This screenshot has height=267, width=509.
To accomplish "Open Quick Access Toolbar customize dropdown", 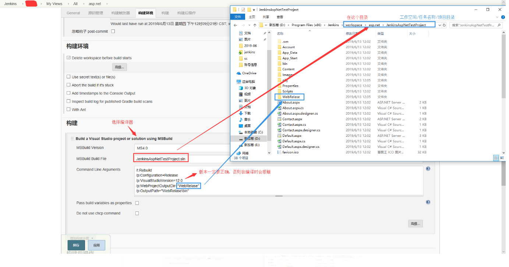I will (x=255, y=10).
